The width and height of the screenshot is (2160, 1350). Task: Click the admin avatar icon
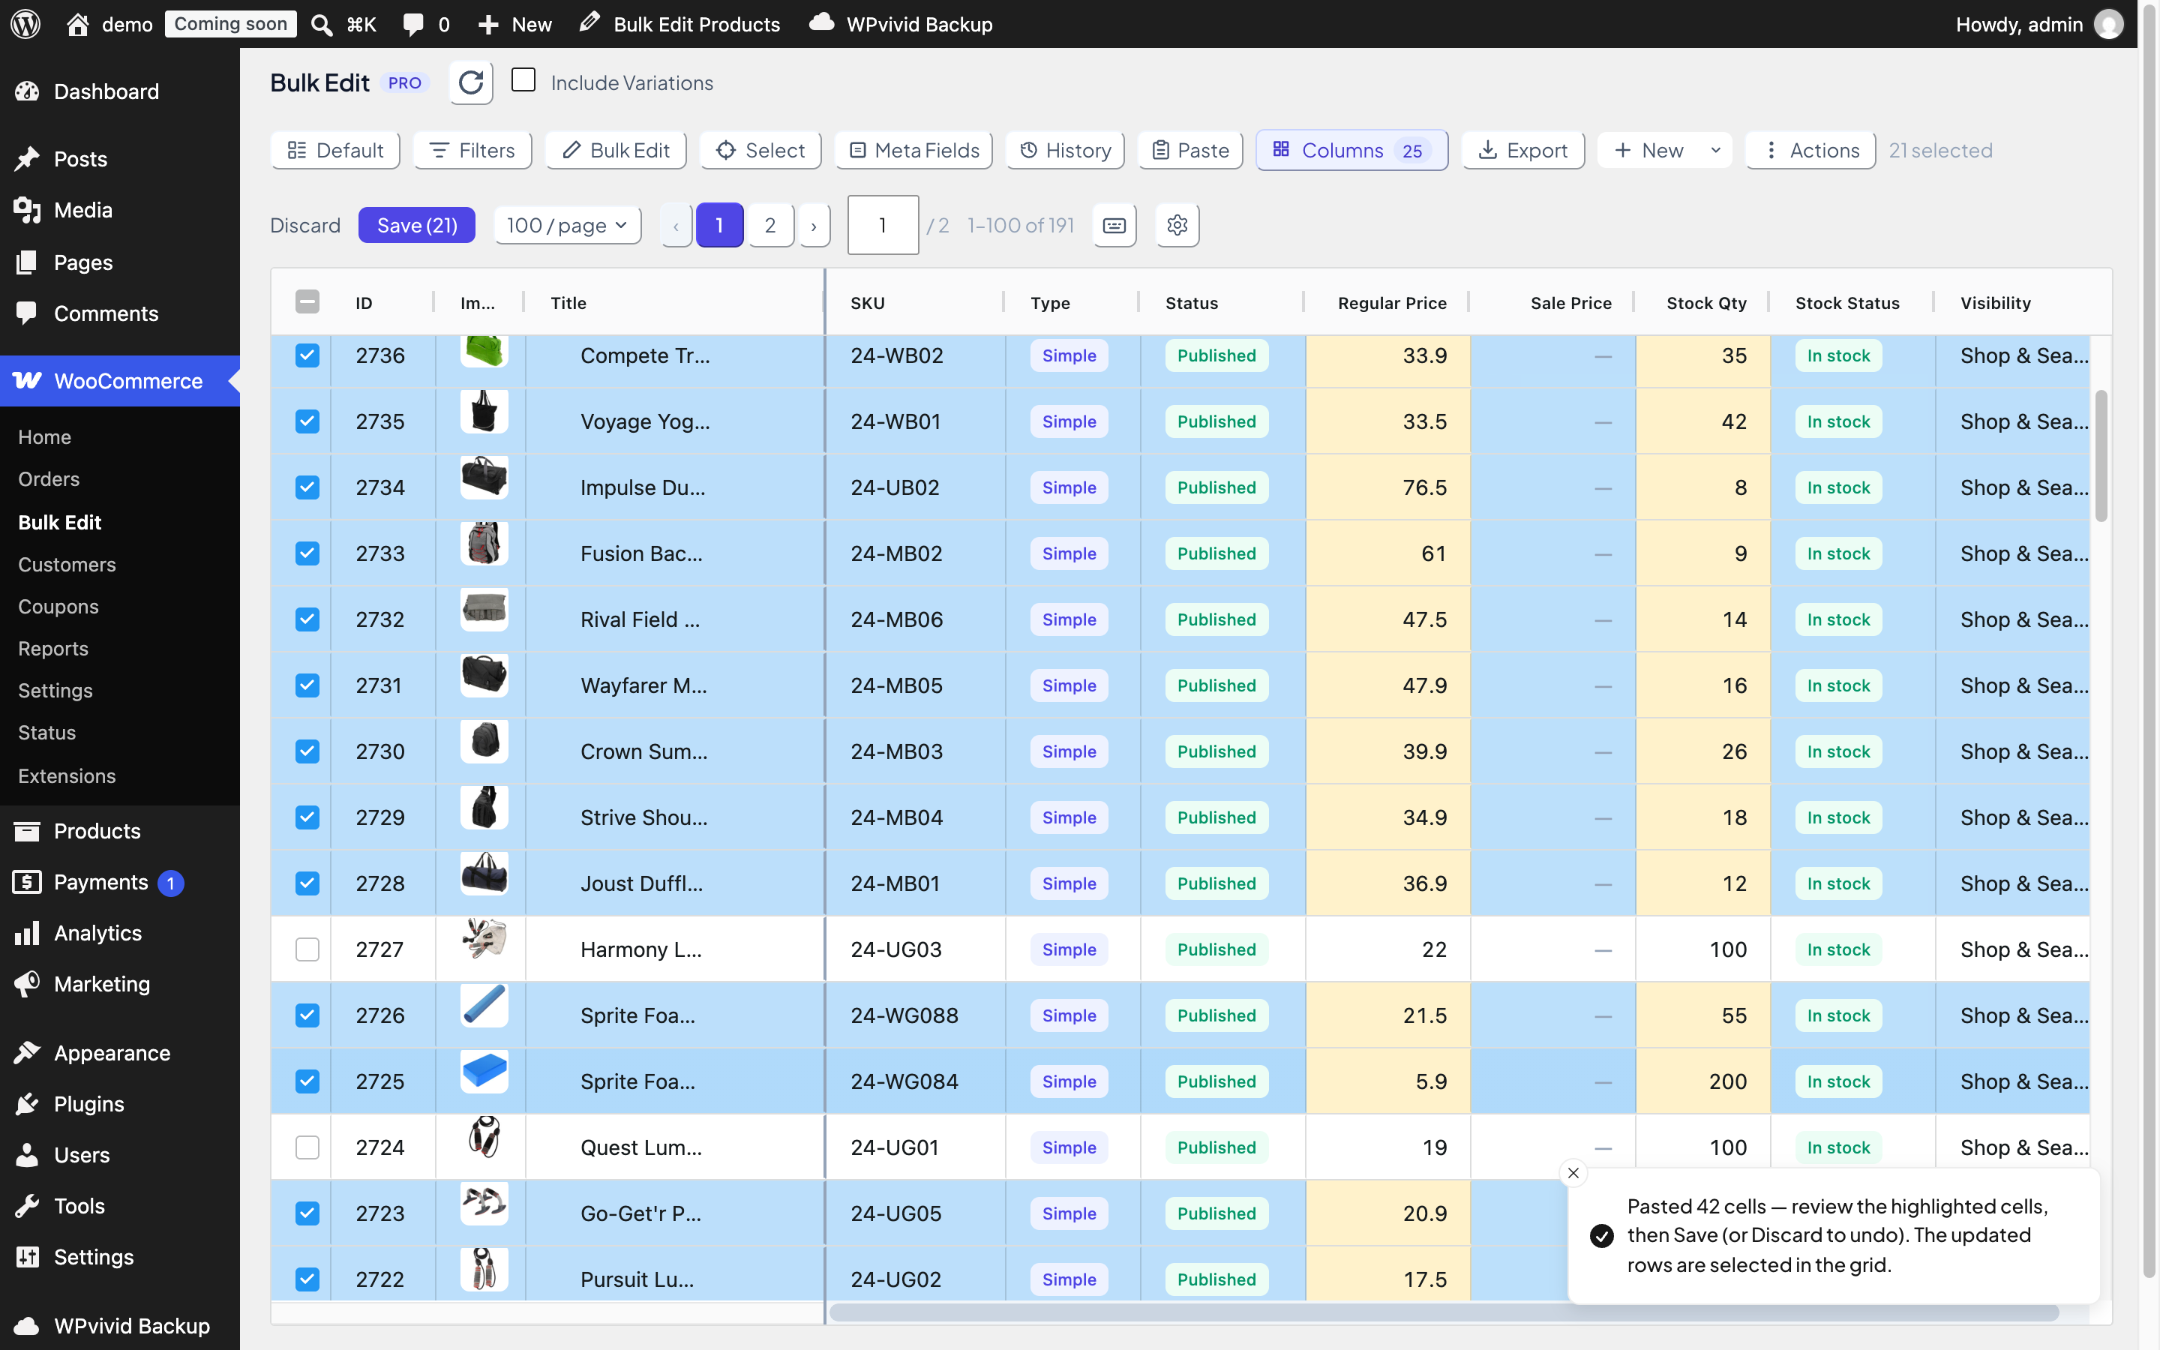[x=2109, y=24]
